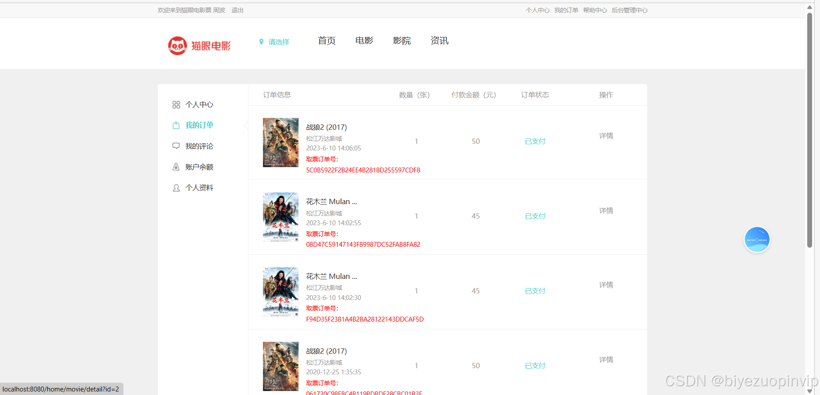The image size is (820, 395).
Task: Click the page vertical scrollbar thumb
Action: coord(809,130)
